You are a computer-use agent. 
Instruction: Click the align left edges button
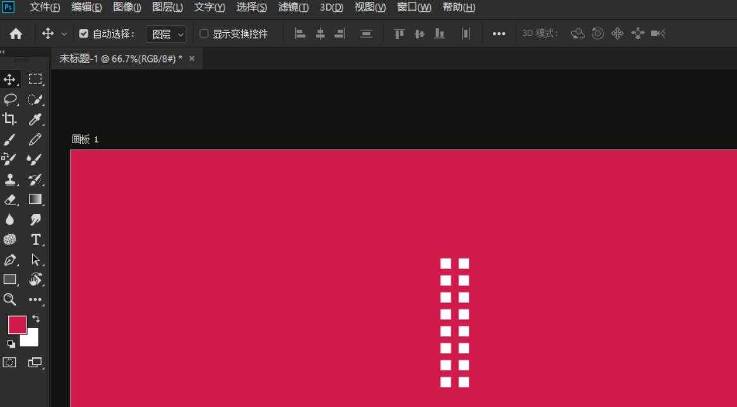click(300, 33)
